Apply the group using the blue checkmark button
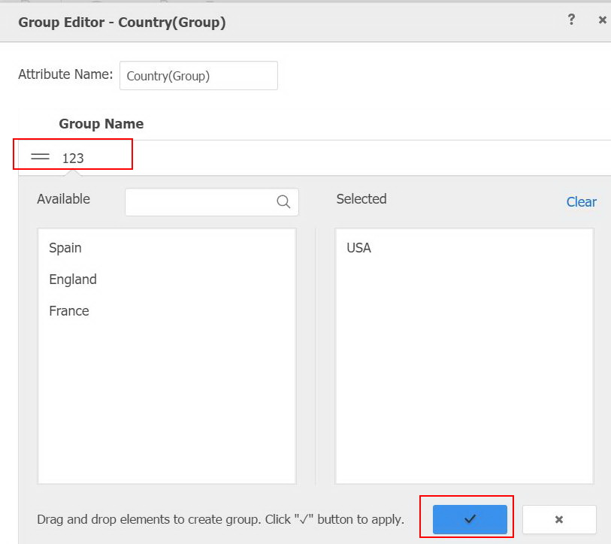The width and height of the screenshot is (611, 544). click(x=468, y=518)
